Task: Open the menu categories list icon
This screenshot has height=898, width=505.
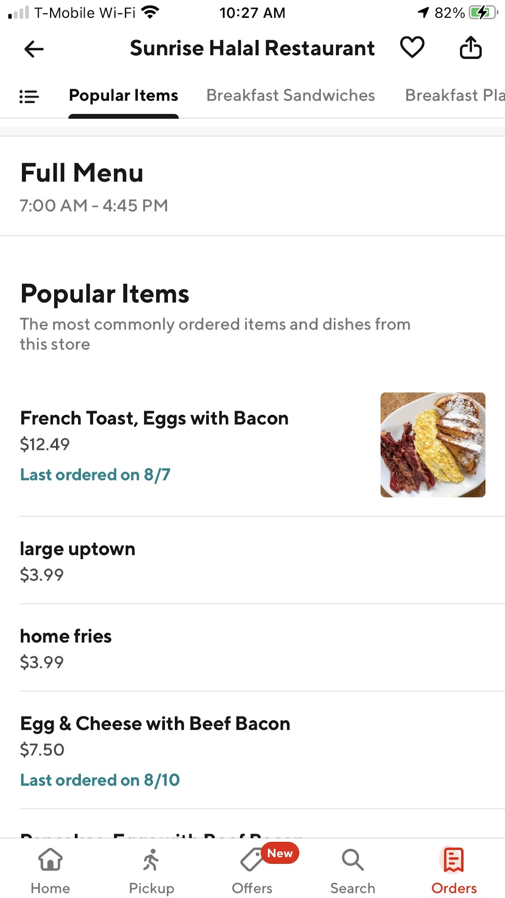Action: 29,96
